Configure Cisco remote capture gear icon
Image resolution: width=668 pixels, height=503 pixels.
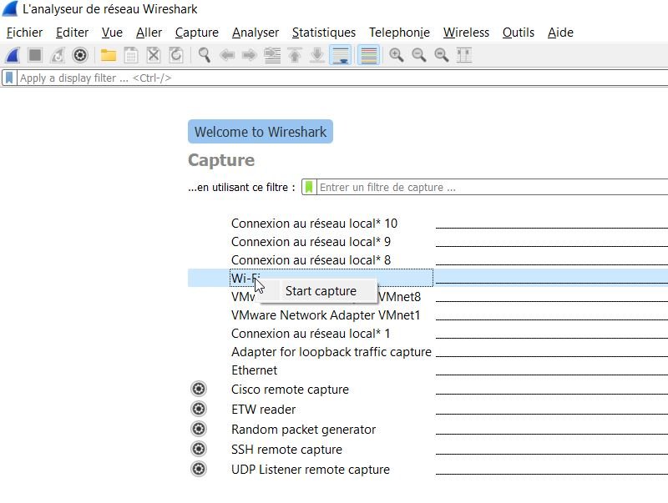click(x=199, y=389)
